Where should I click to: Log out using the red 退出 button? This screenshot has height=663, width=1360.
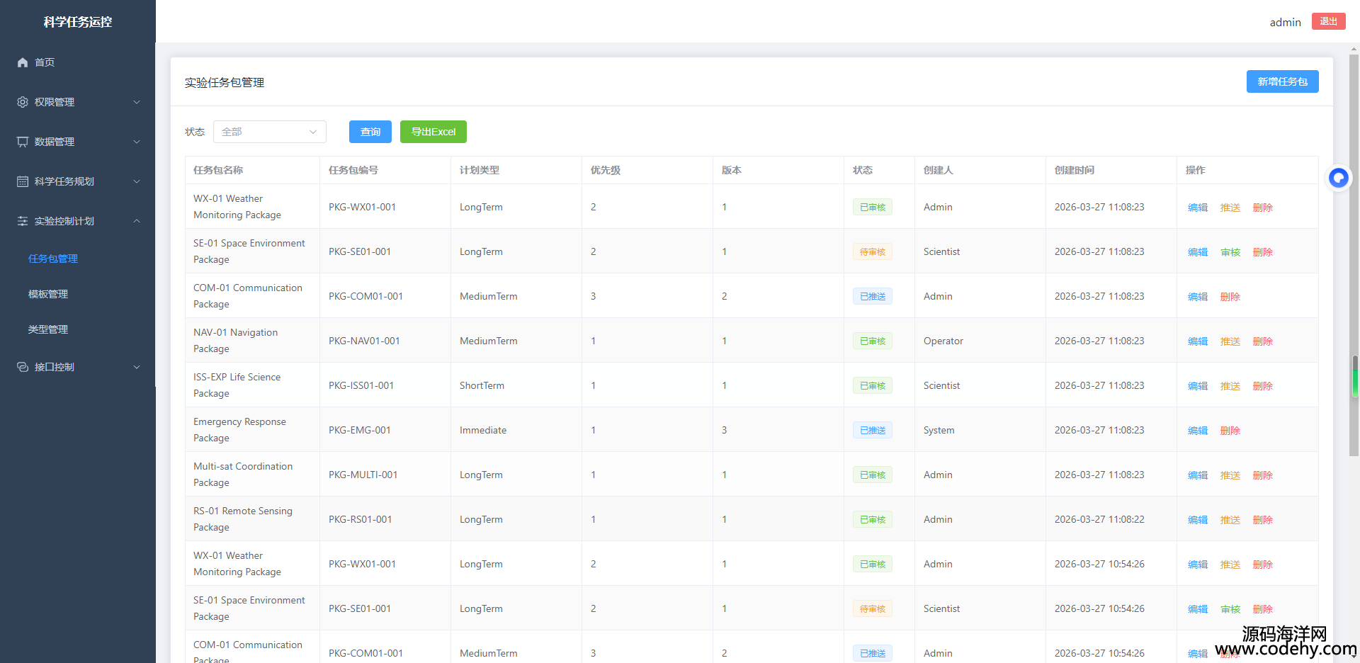[1328, 21]
